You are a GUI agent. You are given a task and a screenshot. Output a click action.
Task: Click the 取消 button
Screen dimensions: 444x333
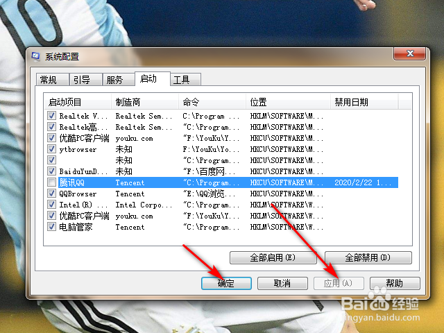282,283
